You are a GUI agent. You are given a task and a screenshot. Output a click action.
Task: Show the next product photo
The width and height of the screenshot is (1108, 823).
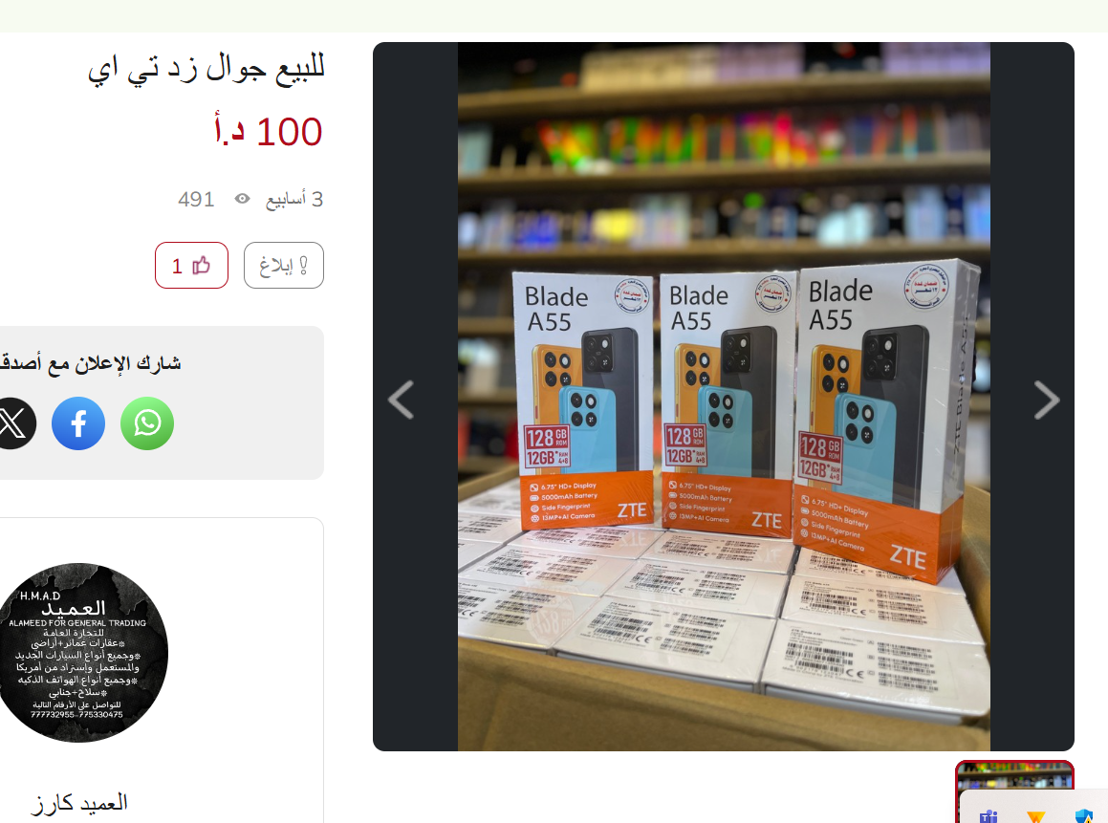(x=1047, y=400)
